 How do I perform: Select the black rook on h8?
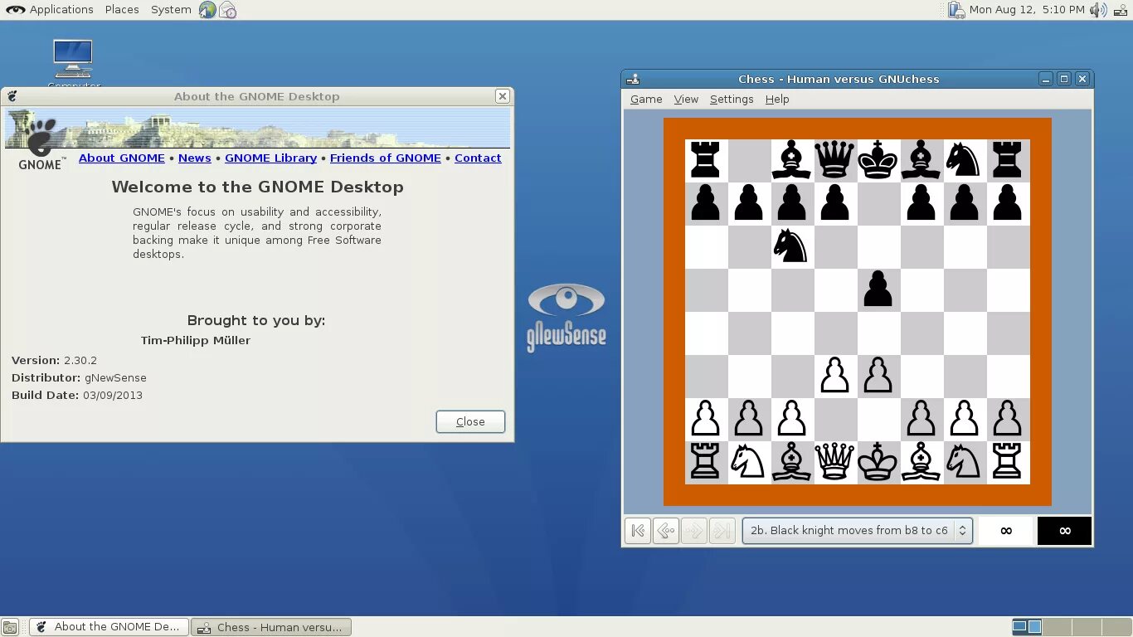click(1008, 160)
